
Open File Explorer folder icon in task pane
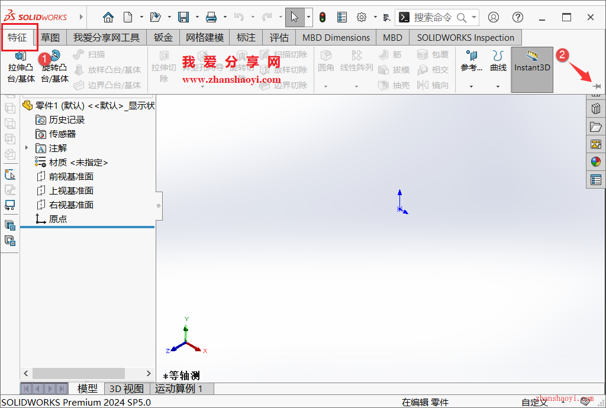(x=596, y=127)
